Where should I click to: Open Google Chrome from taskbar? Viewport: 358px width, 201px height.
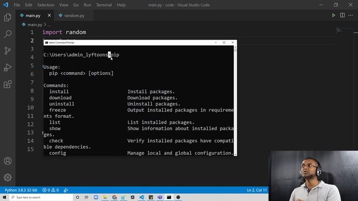pos(114,197)
